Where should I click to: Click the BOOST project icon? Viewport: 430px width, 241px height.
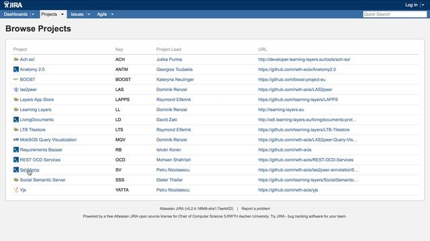[x=16, y=80]
